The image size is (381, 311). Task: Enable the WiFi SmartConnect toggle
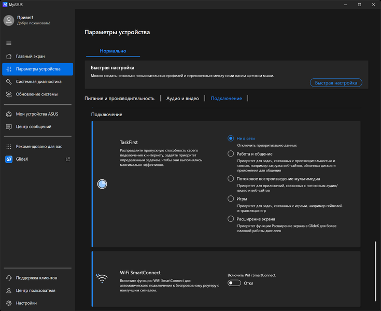[x=234, y=283]
